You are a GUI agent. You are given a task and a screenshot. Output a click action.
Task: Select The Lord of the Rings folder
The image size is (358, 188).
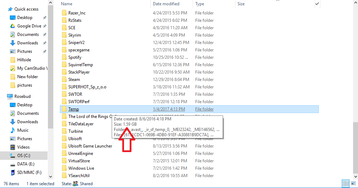click(x=90, y=116)
